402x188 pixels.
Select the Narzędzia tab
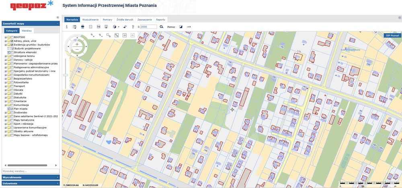tap(72, 19)
